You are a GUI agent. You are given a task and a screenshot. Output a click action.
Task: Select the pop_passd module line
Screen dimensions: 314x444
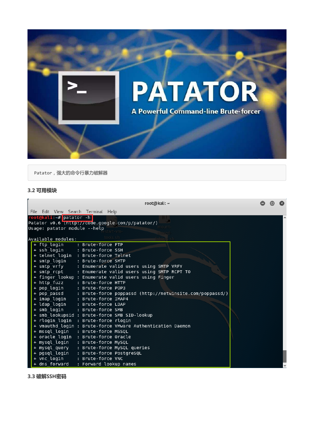(131, 293)
